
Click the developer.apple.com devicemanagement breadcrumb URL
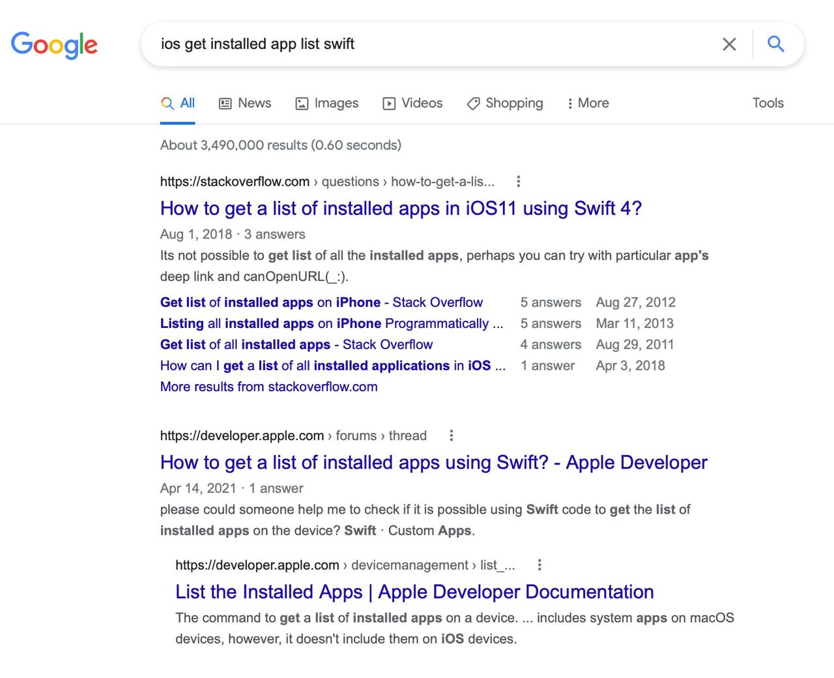pos(345,565)
